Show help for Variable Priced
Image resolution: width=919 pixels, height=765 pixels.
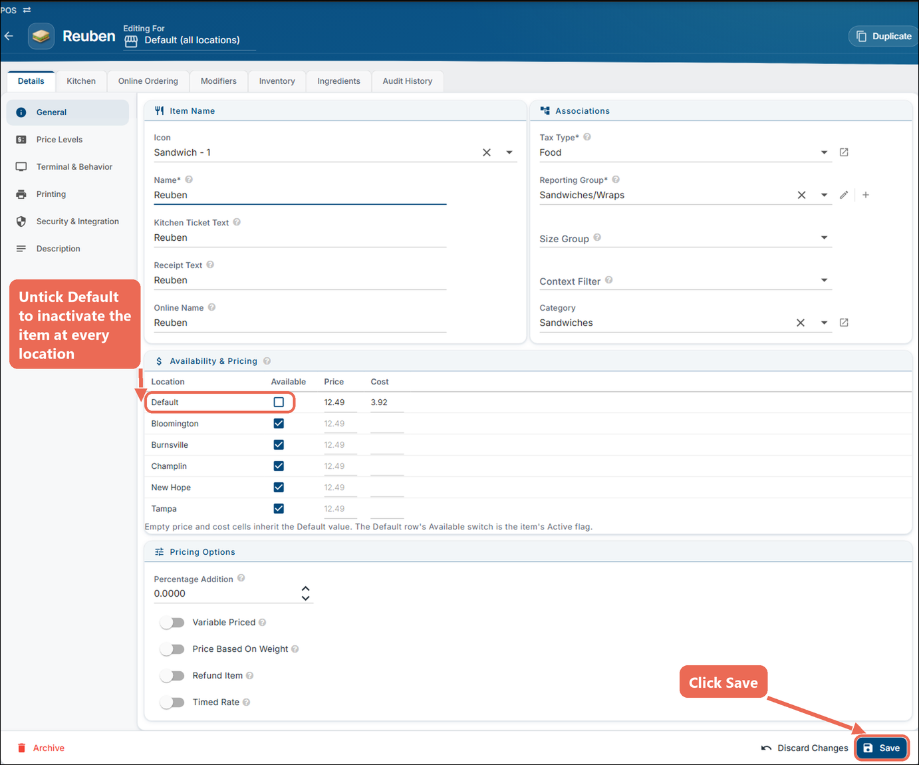[262, 623]
